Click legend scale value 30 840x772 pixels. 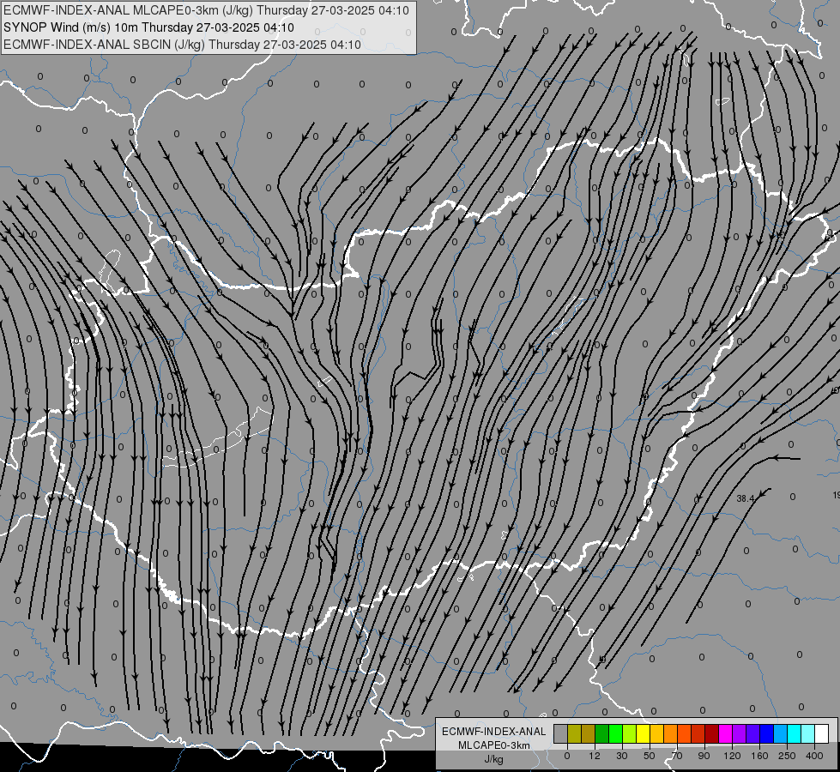(621, 756)
